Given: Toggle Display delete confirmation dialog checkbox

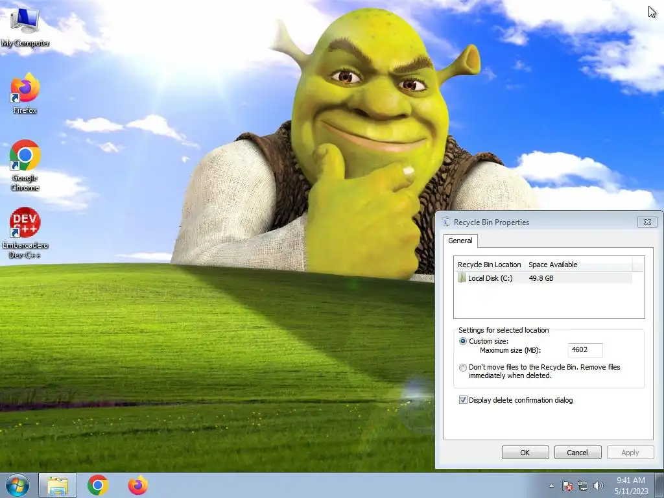Looking at the screenshot, I should 463,400.
